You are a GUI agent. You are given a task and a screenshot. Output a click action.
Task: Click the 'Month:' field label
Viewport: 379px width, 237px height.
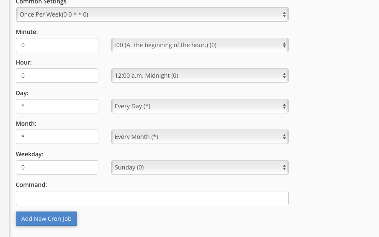coord(26,124)
